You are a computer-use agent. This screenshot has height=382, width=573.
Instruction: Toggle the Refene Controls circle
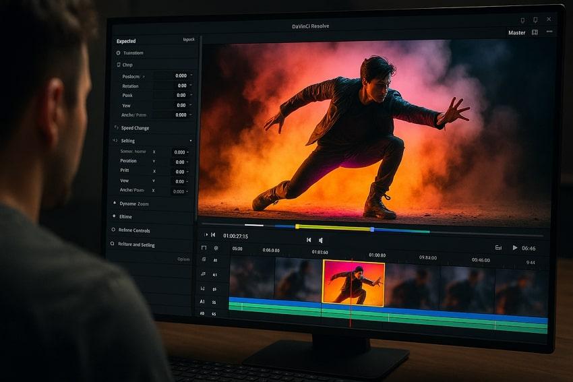click(113, 230)
